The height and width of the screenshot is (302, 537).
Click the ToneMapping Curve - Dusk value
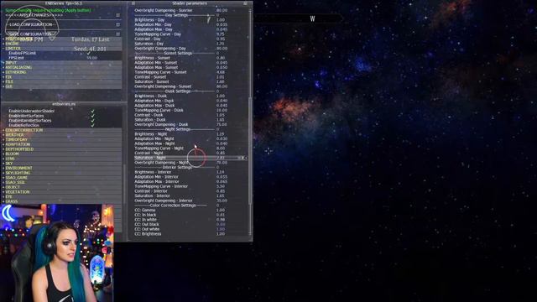(222, 110)
